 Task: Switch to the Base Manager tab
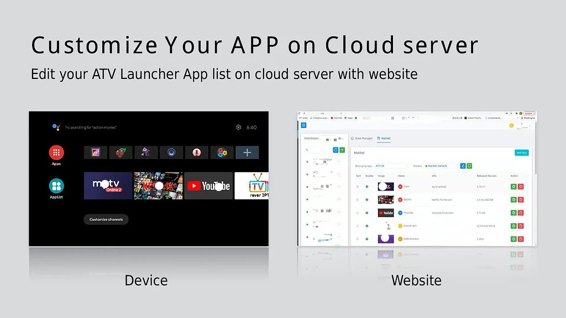point(363,138)
